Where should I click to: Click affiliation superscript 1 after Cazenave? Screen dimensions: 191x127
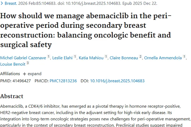coord(49,57)
